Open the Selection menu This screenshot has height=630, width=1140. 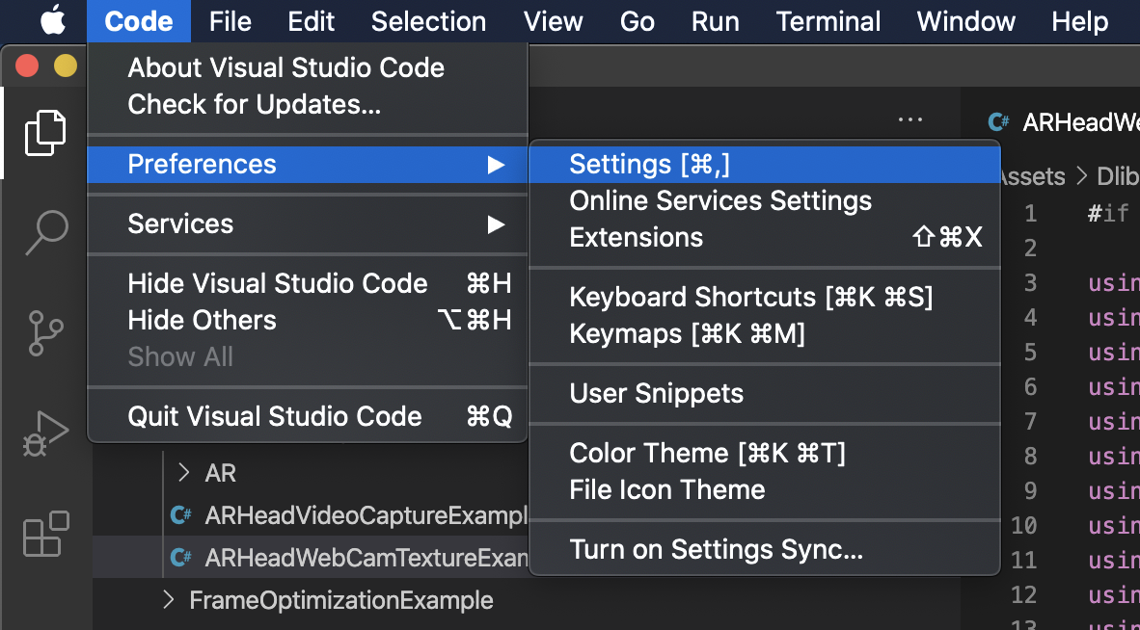[x=429, y=21]
